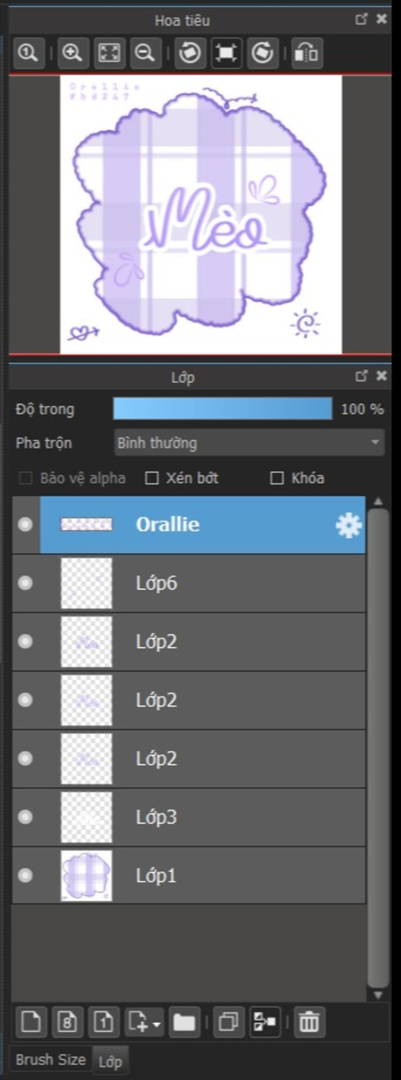This screenshot has height=1080, width=401.
Task: Delete the selected layer with trash icon
Action: point(309,1022)
